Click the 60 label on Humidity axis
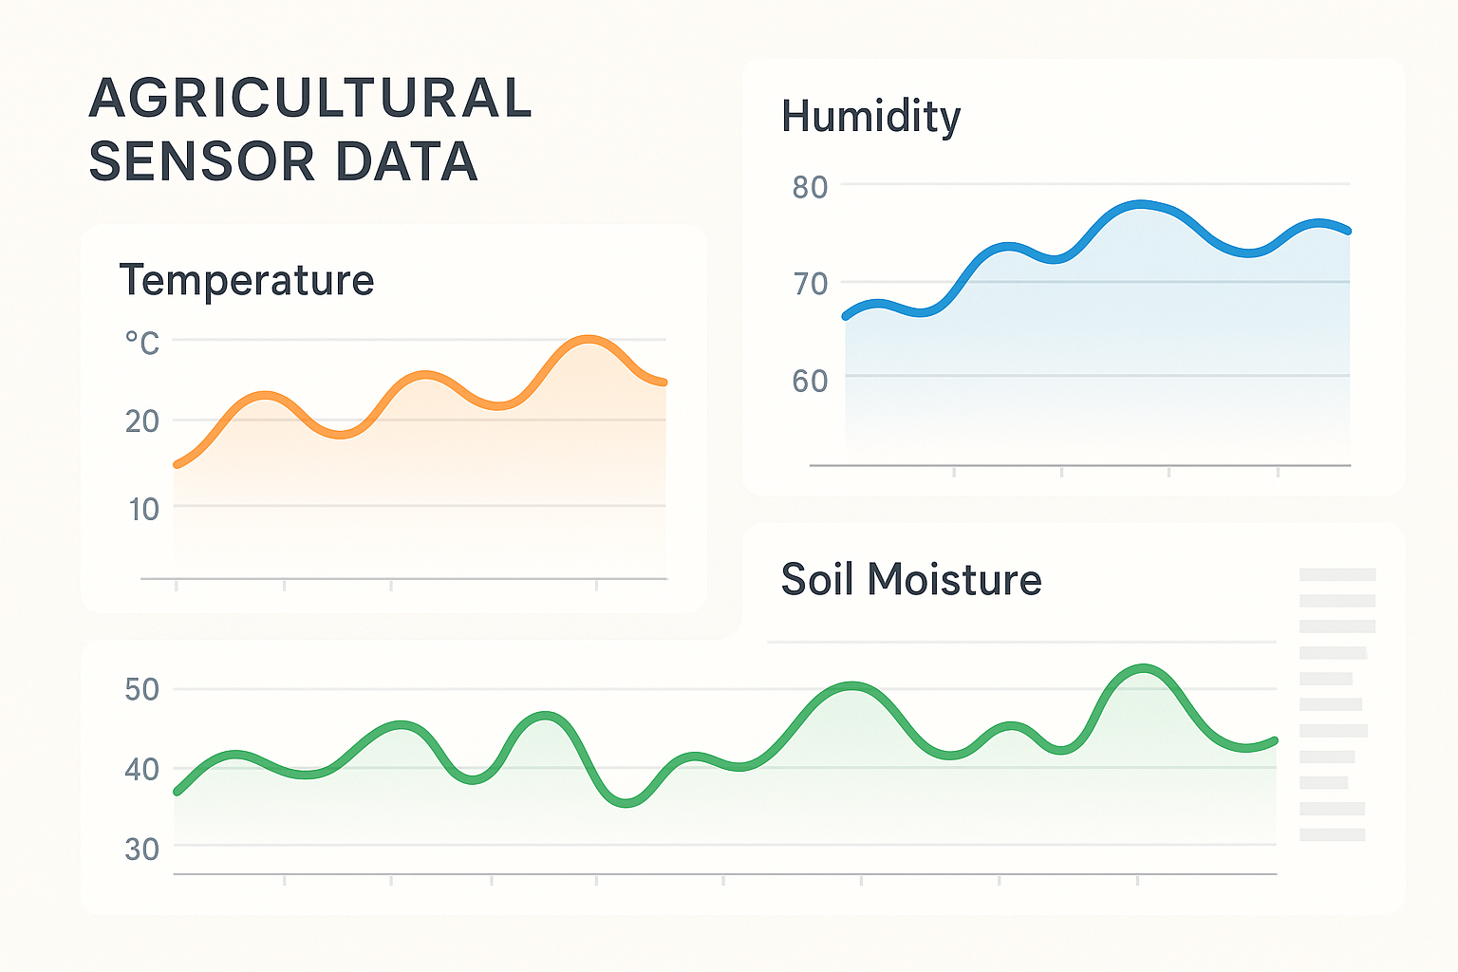The image size is (1458, 972). tap(810, 382)
